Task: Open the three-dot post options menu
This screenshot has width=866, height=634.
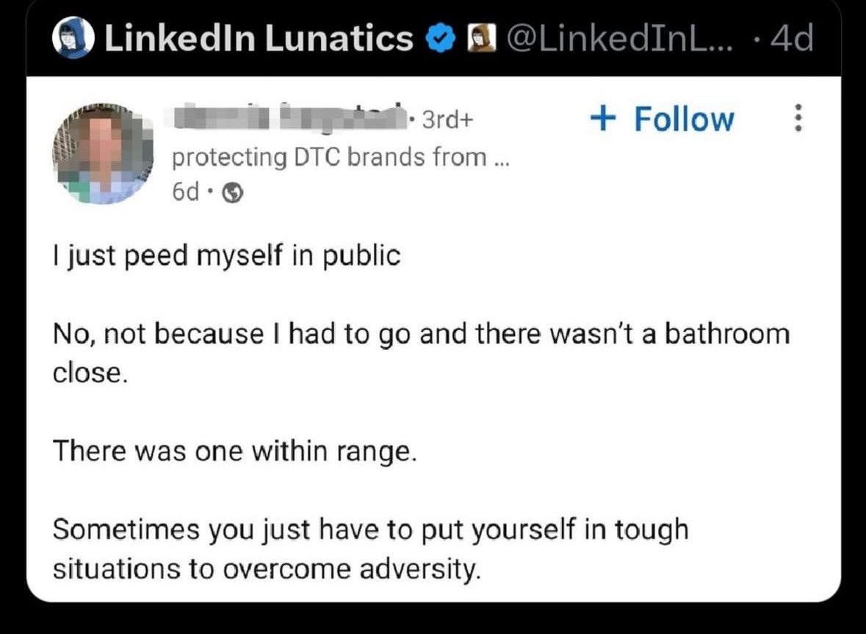Action: [797, 117]
